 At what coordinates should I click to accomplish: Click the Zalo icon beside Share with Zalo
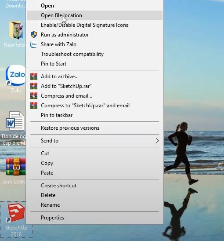(34, 44)
